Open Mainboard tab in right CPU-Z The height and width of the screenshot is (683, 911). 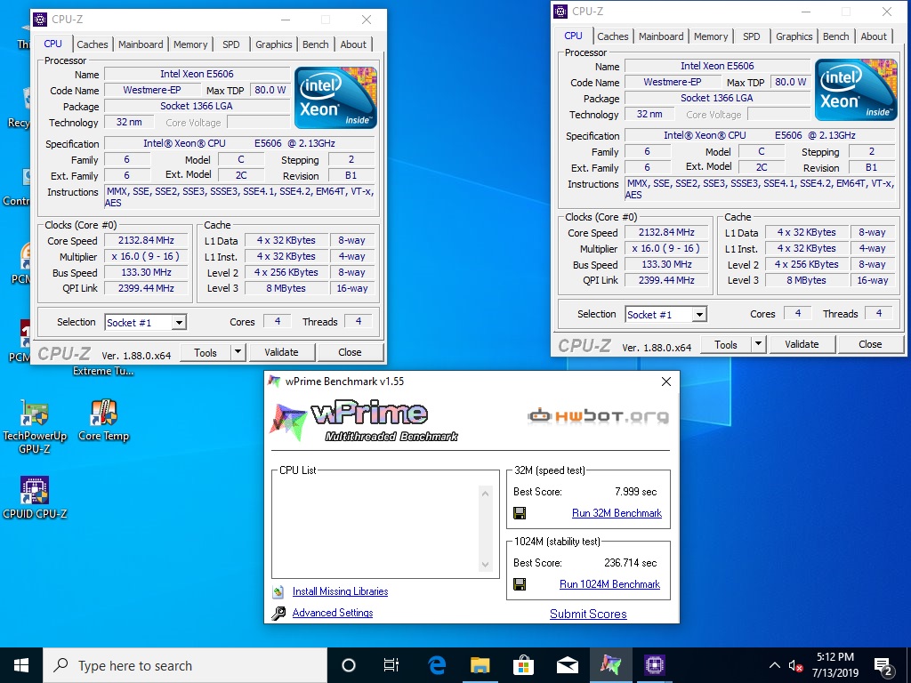click(x=661, y=36)
